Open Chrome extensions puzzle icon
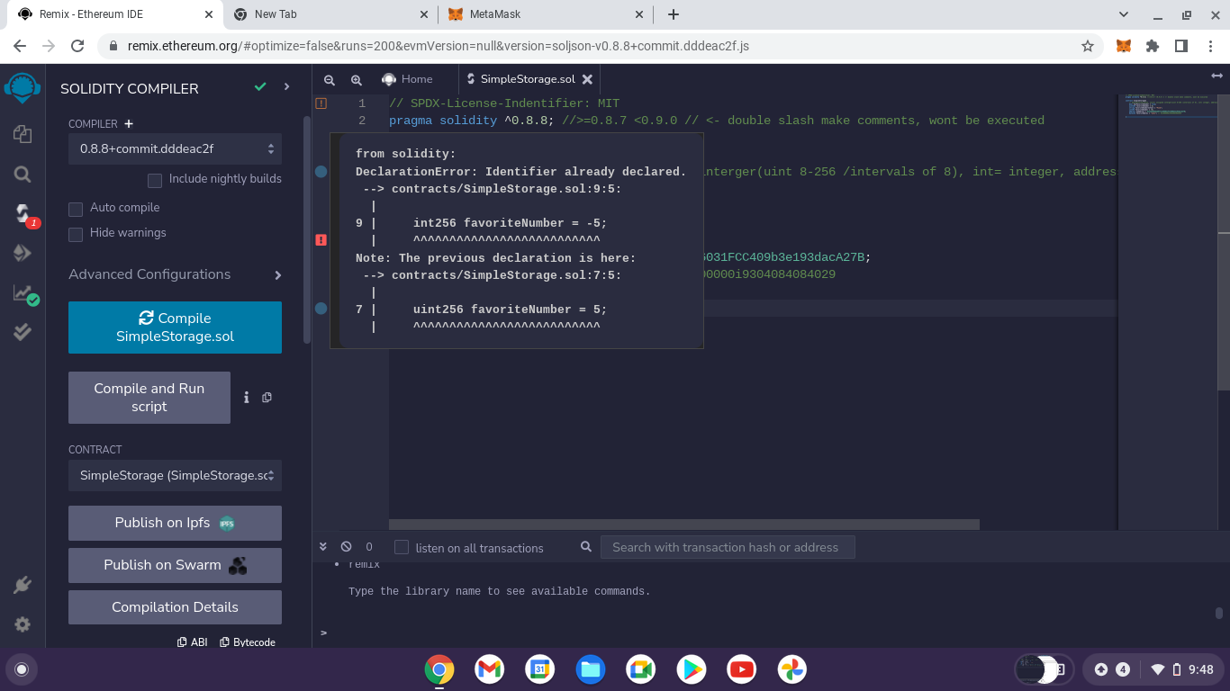Viewport: 1230px width, 691px height. pos(1153,46)
